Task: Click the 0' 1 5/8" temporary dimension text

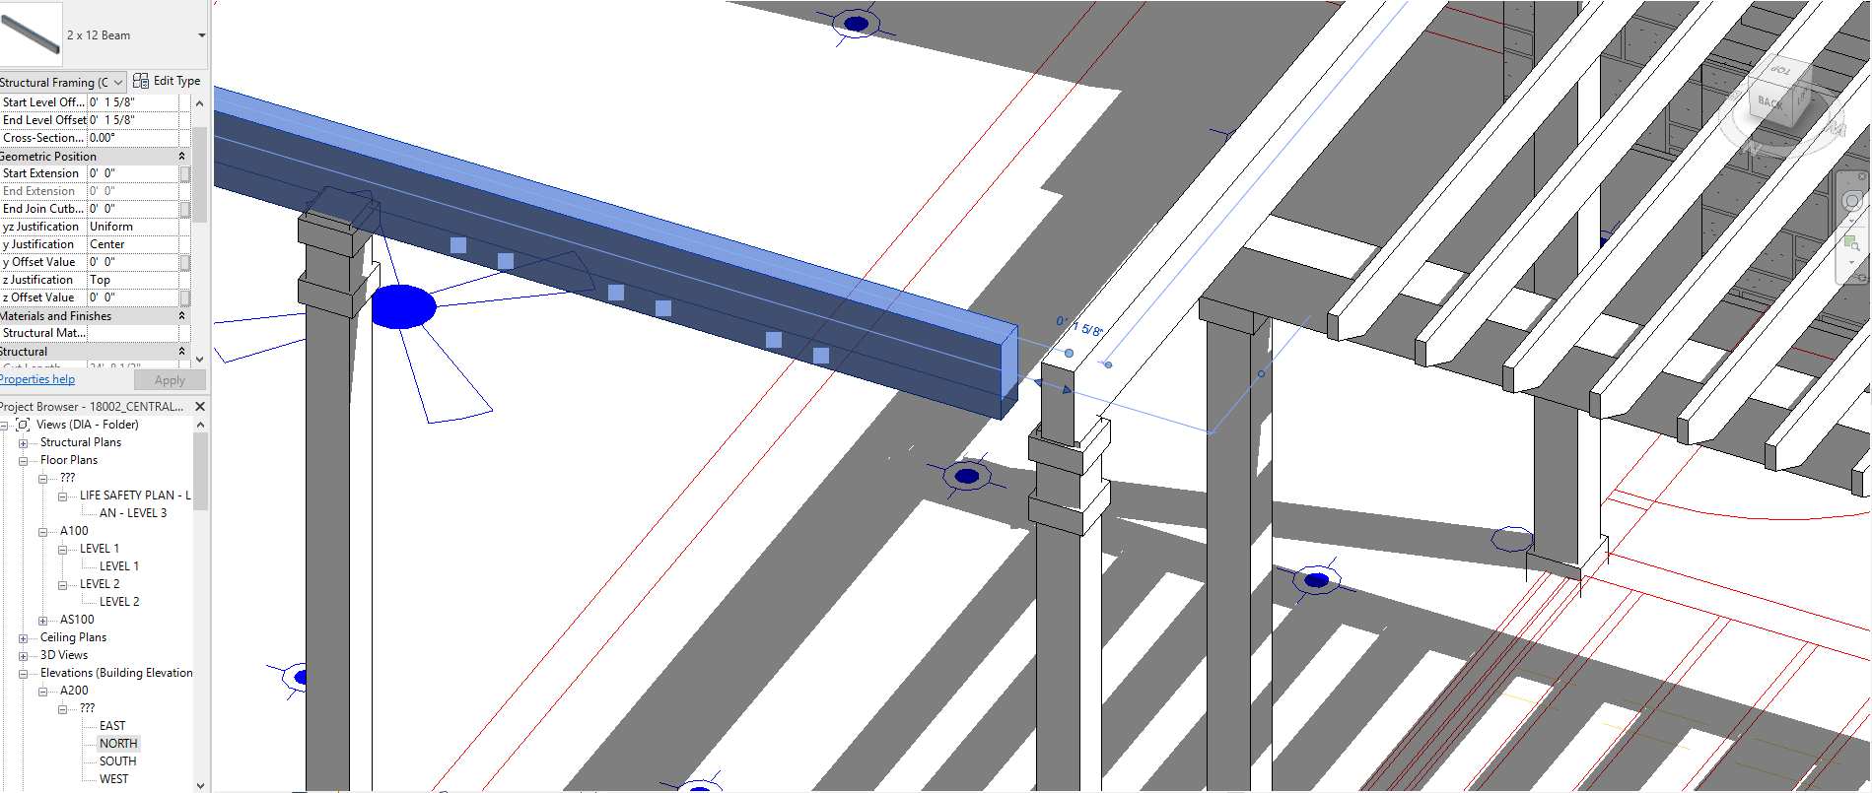Action: (1080, 326)
